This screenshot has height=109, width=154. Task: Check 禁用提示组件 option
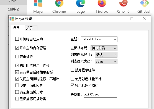72,70
